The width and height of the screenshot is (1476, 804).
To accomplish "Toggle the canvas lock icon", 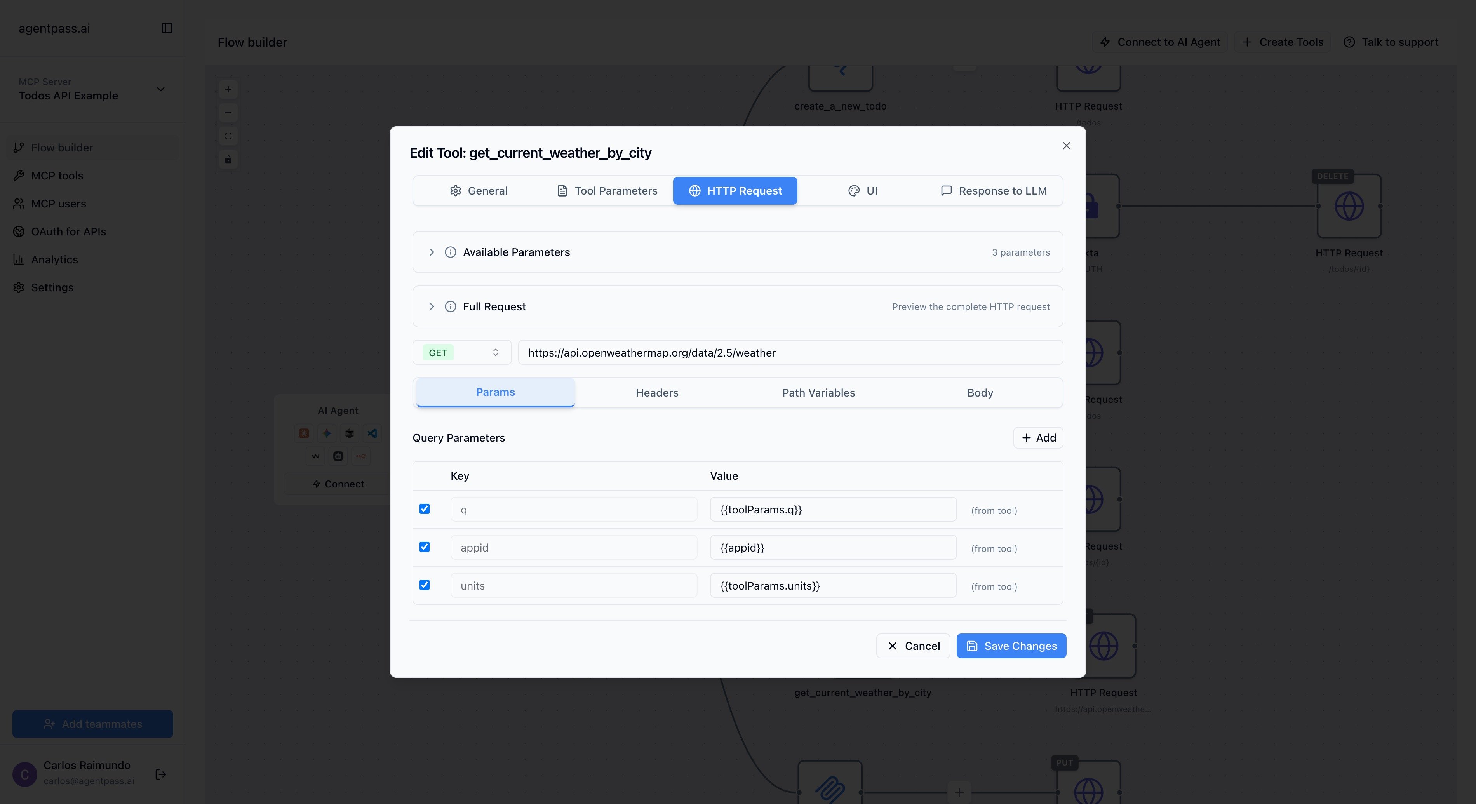I will pyautogui.click(x=228, y=159).
